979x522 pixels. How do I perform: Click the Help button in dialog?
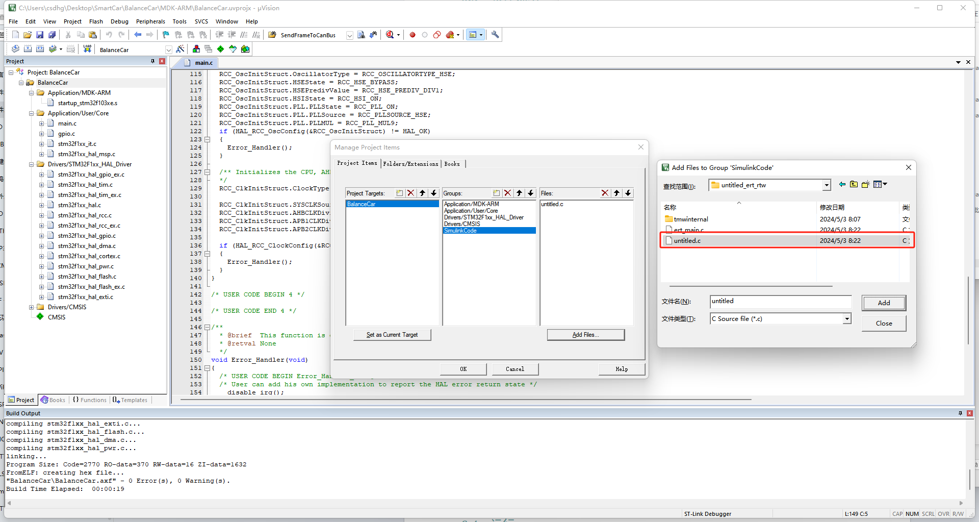coord(622,369)
